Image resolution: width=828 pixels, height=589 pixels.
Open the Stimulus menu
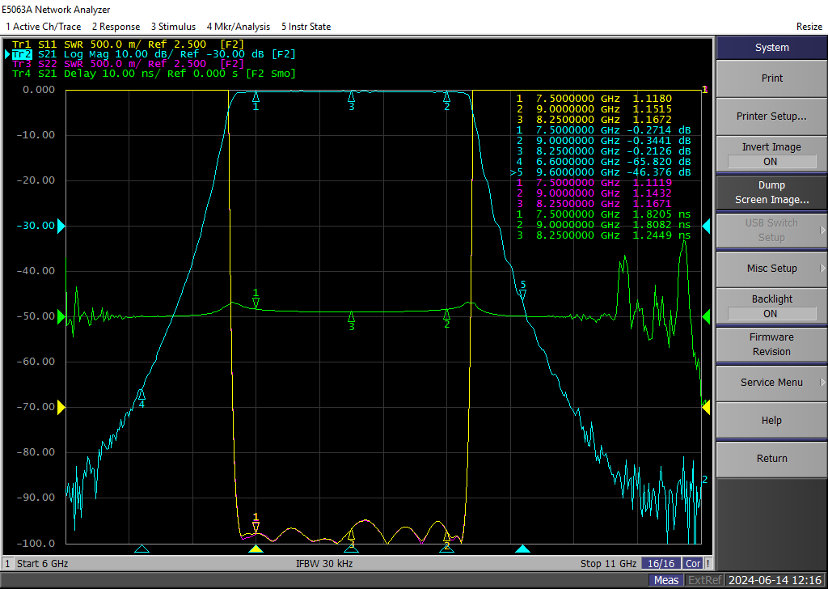click(x=173, y=27)
